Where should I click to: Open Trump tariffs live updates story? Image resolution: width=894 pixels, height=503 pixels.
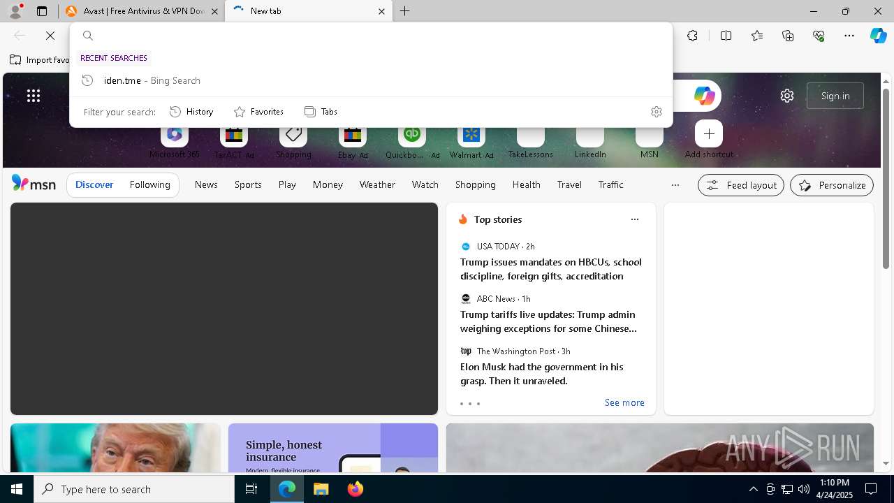coord(549,321)
